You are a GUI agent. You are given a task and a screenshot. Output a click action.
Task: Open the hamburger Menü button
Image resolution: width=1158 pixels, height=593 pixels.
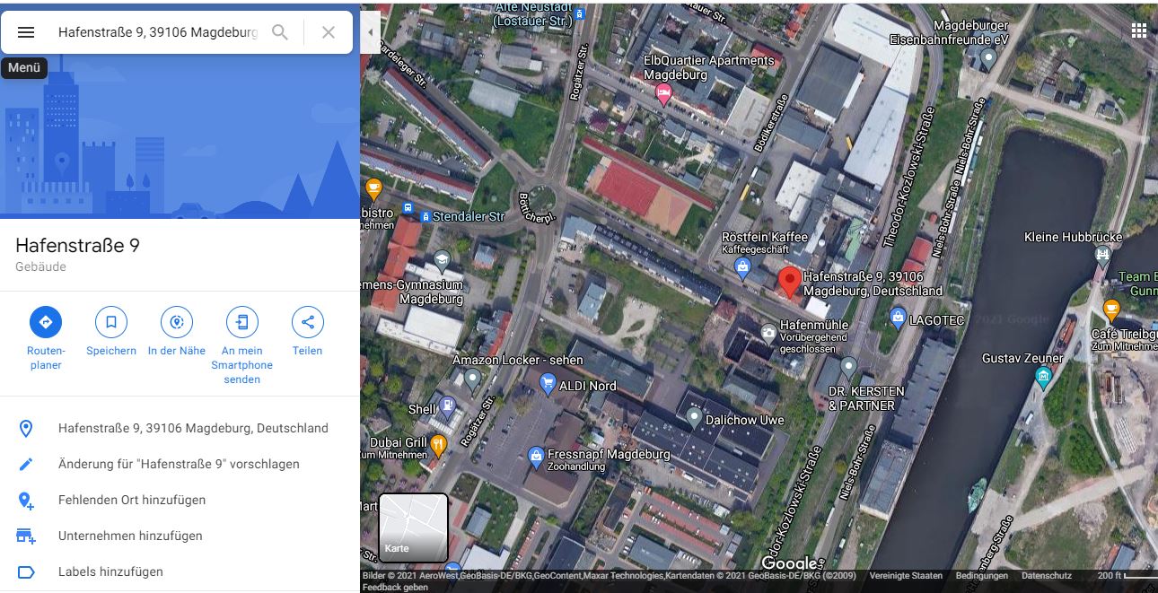click(x=26, y=32)
